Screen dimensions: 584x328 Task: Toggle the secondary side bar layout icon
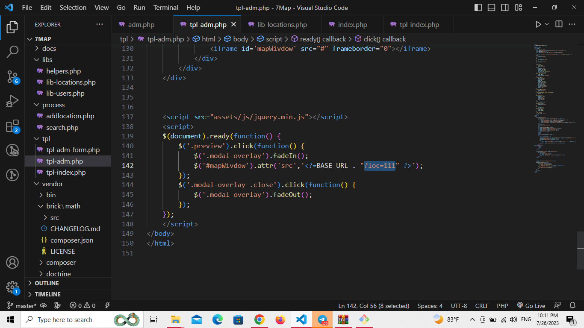[x=505, y=8]
